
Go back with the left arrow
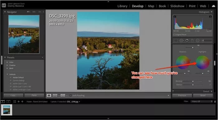pyautogui.click(x=18, y=102)
